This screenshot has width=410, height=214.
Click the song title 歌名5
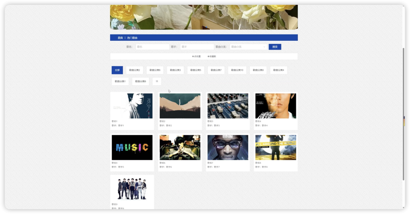coord(115,163)
